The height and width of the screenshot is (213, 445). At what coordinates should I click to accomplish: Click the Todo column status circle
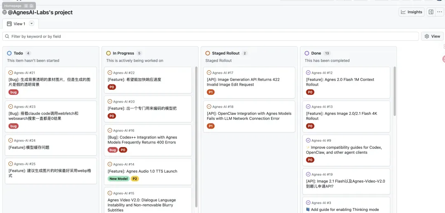click(x=9, y=53)
